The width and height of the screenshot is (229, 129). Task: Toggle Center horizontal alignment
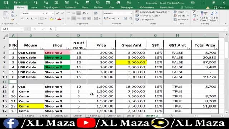(x=74, y=18)
